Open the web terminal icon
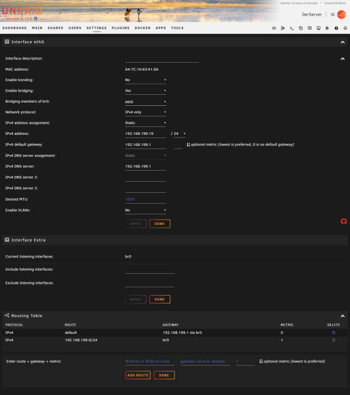This screenshot has height=395, width=350. [291, 28]
